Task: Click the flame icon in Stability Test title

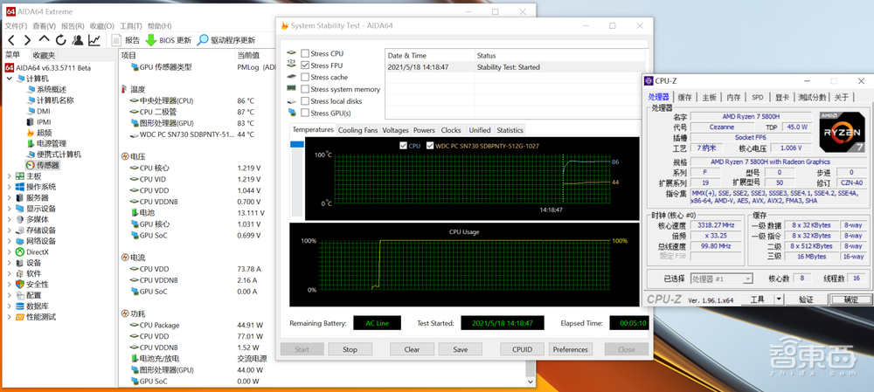Action: pyautogui.click(x=285, y=25)
